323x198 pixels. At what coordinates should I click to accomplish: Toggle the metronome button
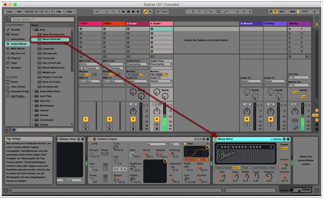58,12
